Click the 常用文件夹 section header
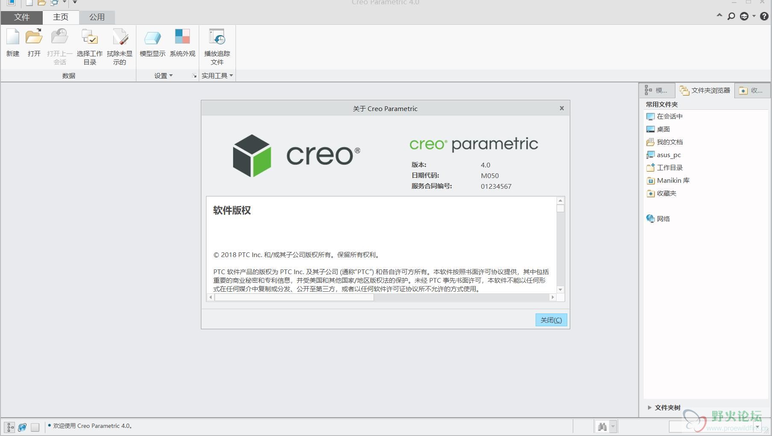772x436 pixels. click(662, 105)
